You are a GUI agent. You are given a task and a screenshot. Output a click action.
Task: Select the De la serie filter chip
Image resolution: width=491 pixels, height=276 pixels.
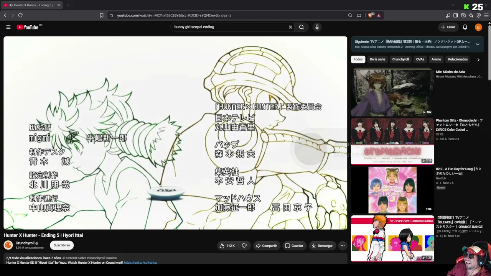pyautogui.click(x=377, y=59)
